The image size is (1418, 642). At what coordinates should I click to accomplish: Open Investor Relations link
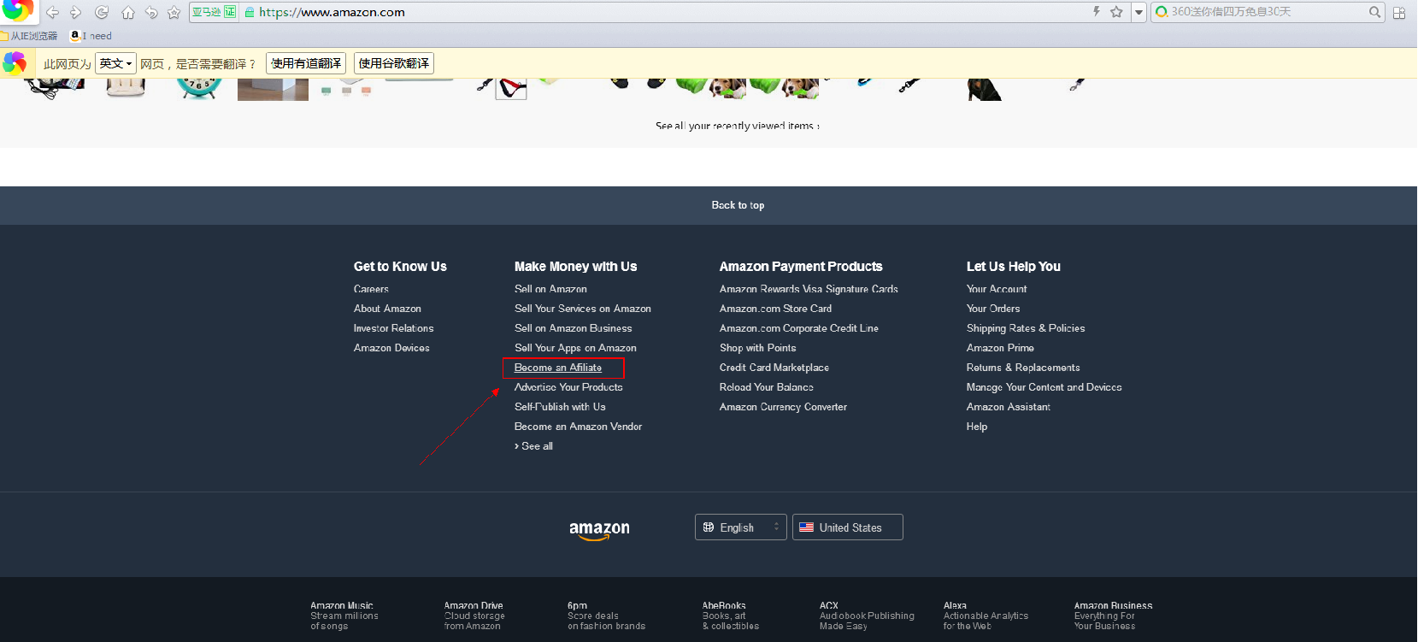point(393,328)
